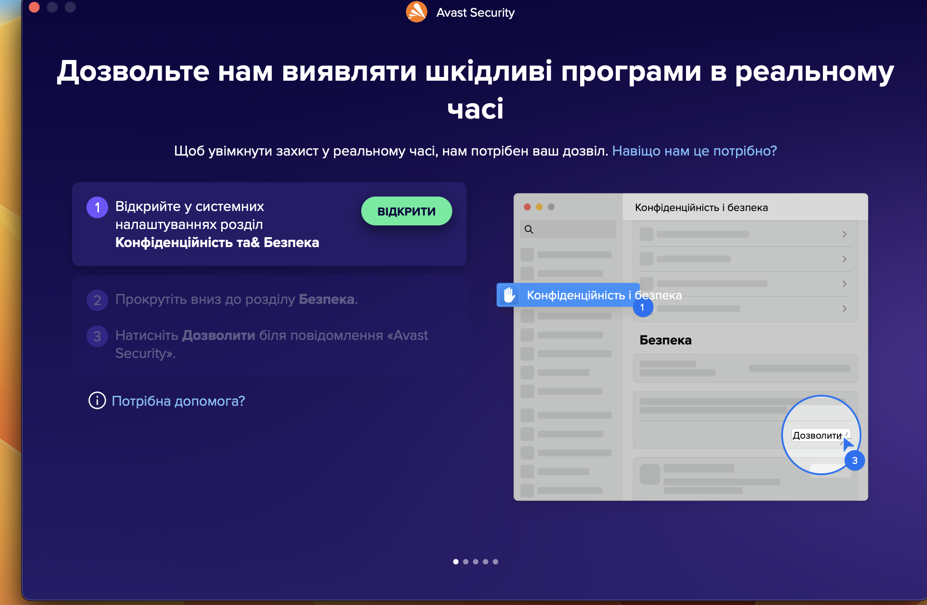This screenshot has width=927, height=605.
Task: Click the magnifier icon in illustration search
Action: (x=529, y=229)
